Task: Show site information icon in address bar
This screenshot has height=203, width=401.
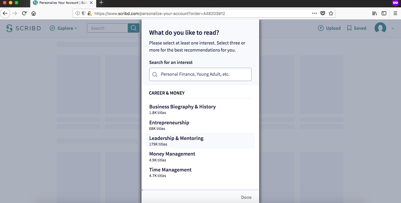Action: click(78, 13)
